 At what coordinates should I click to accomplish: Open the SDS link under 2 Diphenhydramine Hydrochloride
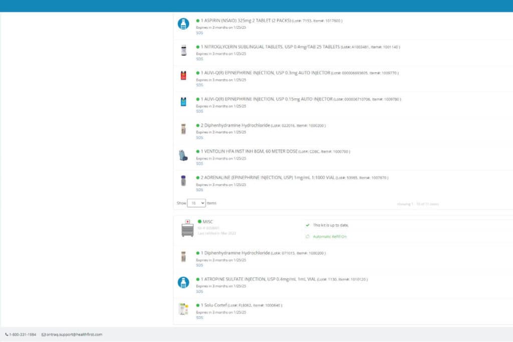(x=199, y=138)
